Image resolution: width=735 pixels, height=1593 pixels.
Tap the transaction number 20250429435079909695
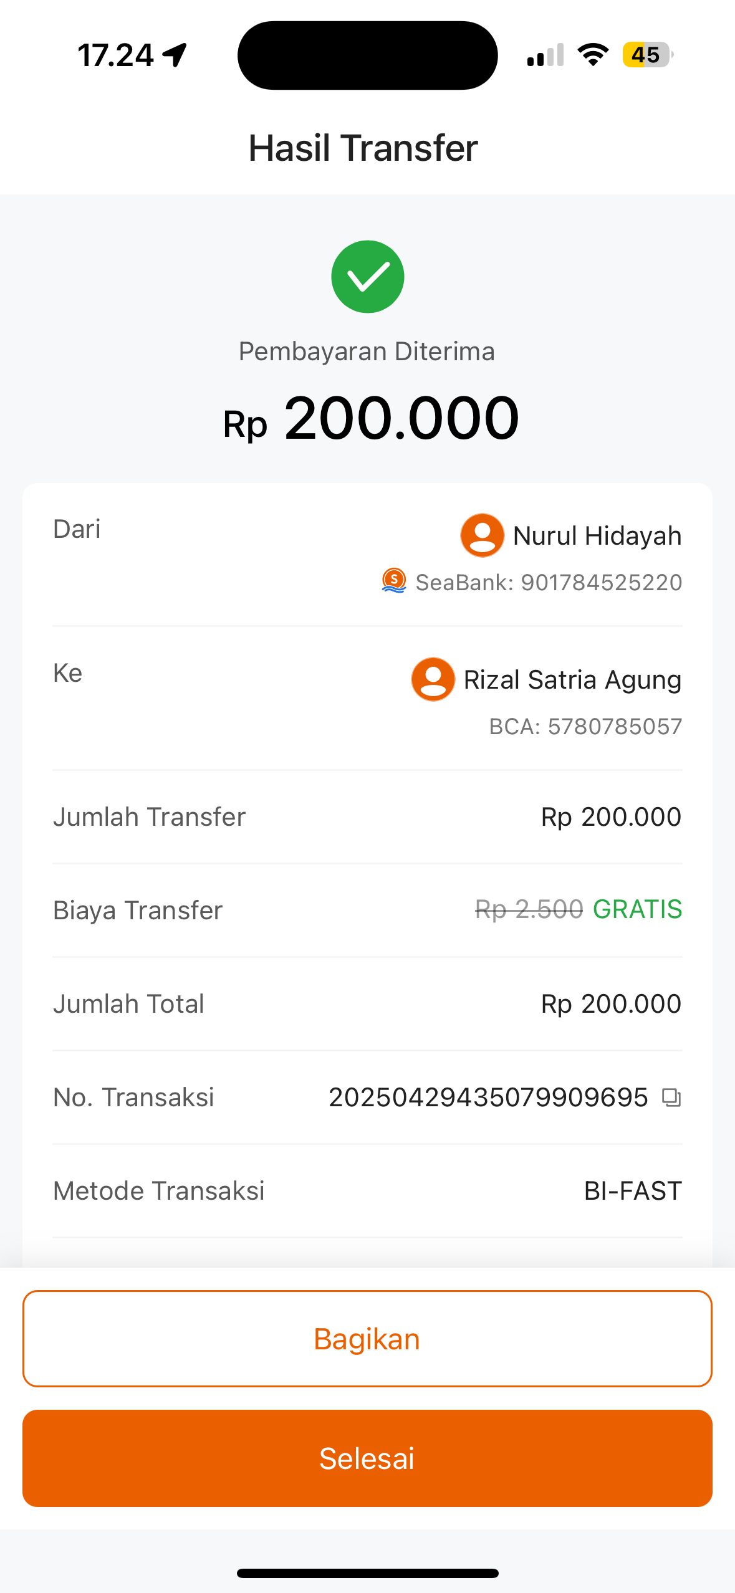click(488, 1098)
